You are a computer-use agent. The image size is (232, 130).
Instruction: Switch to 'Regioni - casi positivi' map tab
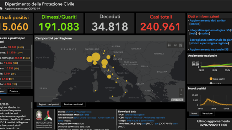49,104
